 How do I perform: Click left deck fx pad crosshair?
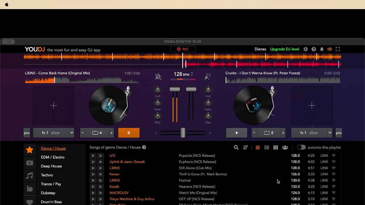pos(54,106)
